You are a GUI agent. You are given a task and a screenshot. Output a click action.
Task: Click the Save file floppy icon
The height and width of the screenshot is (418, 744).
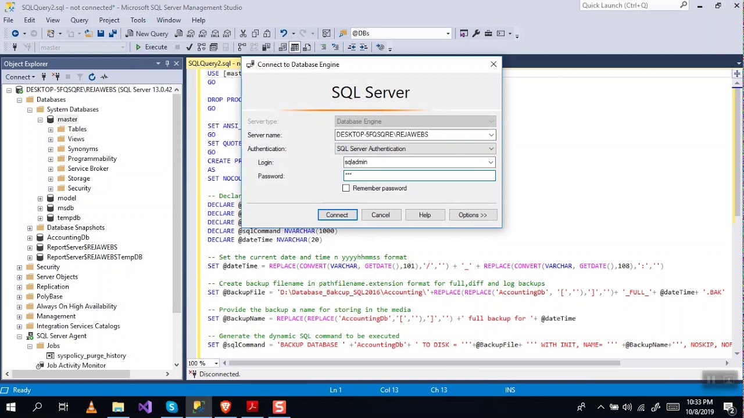tap(101, 34)
